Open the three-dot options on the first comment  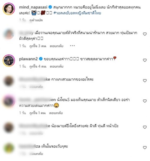pyautogui.click(x=72, y=46)
